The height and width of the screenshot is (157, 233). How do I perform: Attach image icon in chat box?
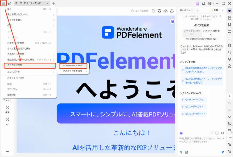point(187,152)
